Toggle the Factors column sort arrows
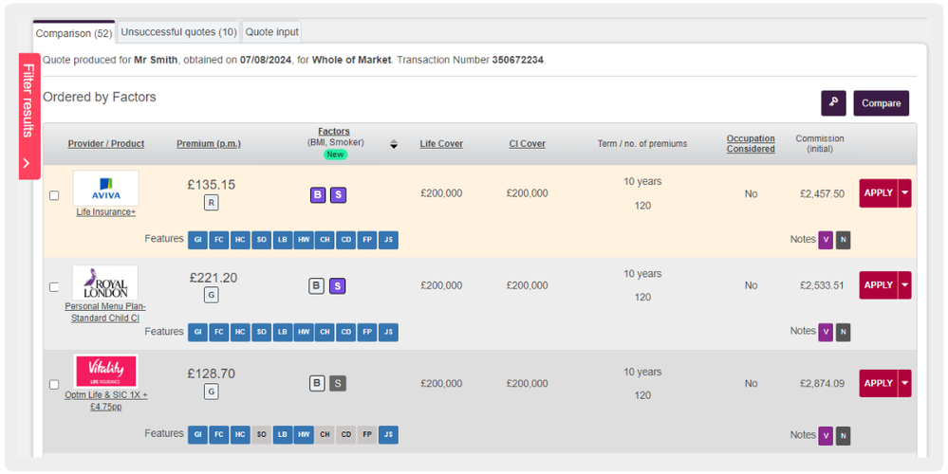 [394, 144]
